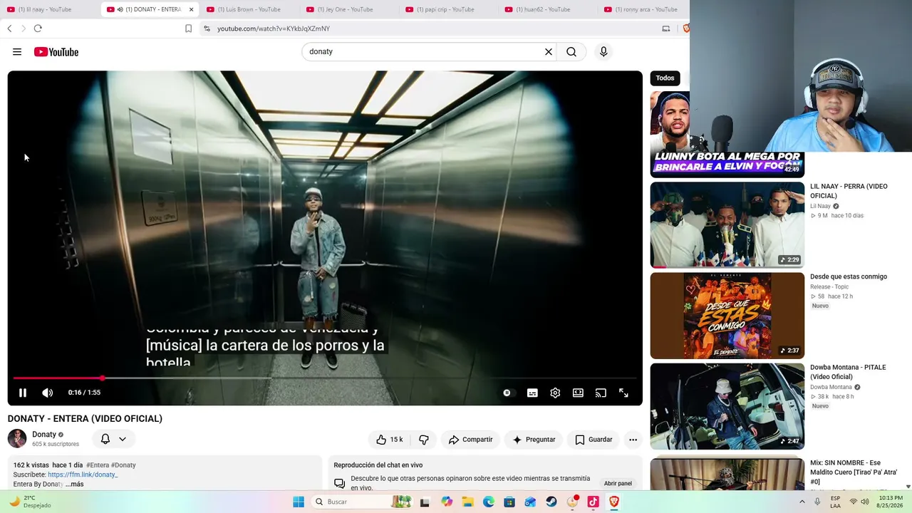
Task: Dislike the video
Action: [424, 440]
